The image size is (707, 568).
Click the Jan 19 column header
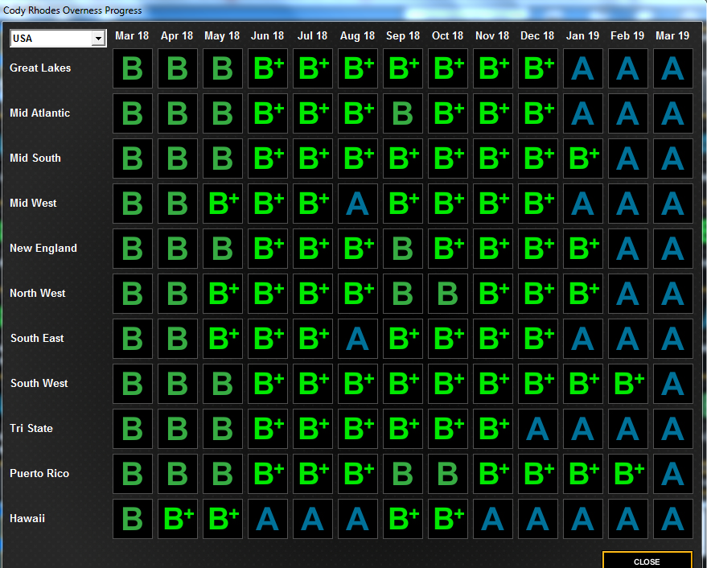[x=582, y=35]
